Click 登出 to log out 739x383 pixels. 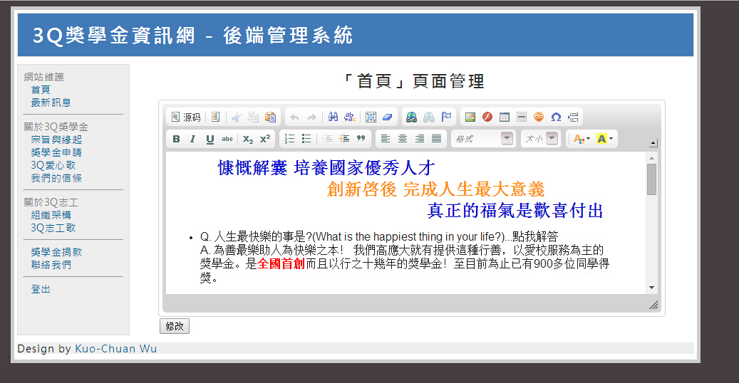(41, 289)
